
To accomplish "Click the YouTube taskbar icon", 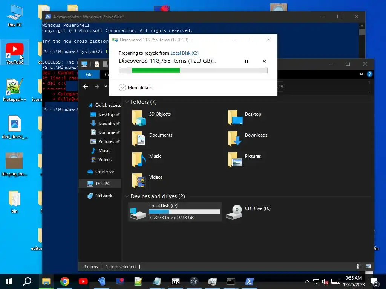I will [83, 281].
